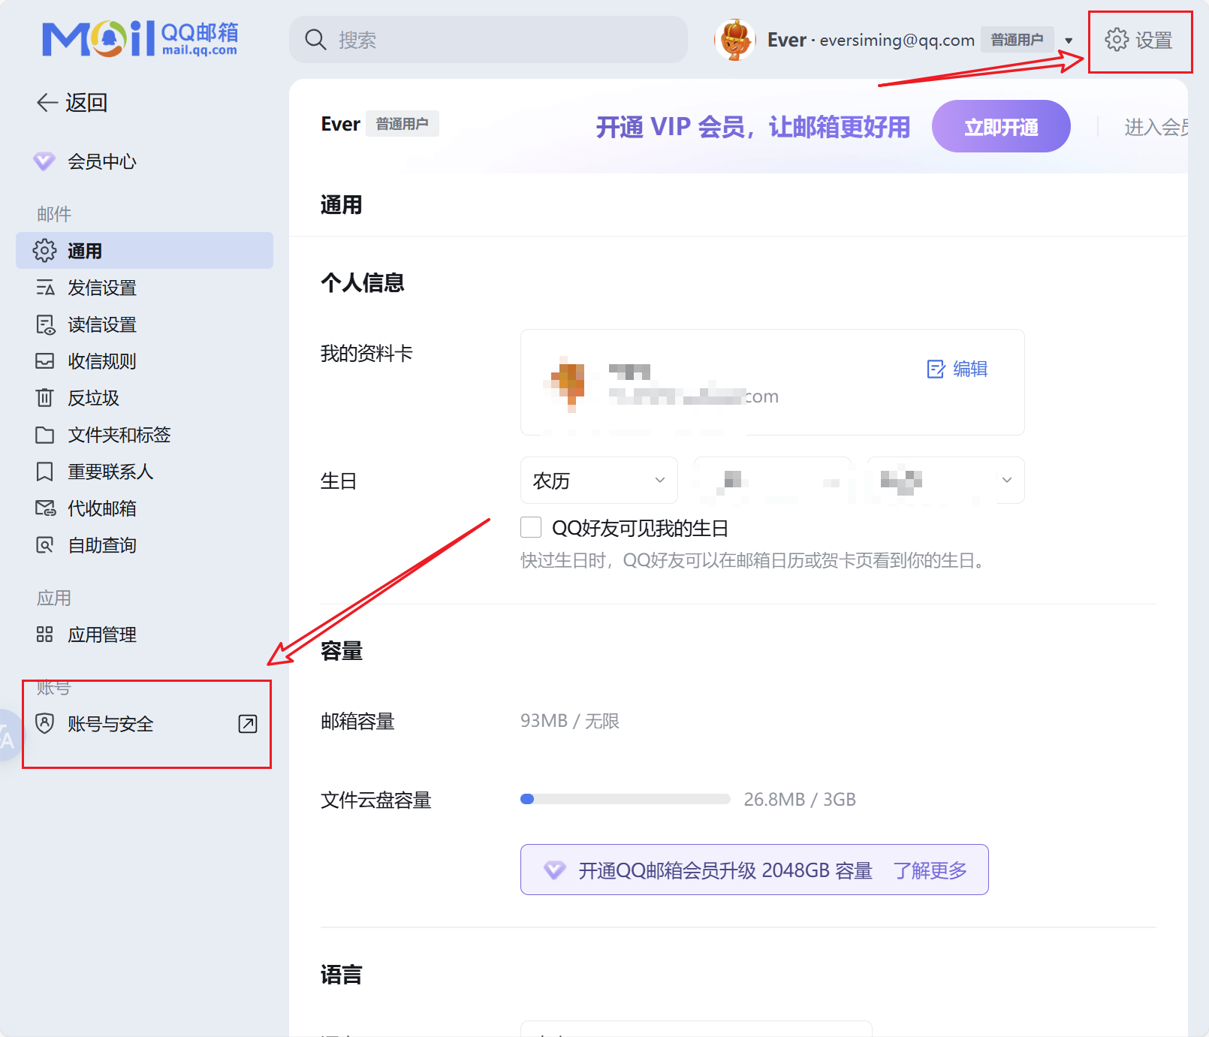1209x1037 pixels.
Task: Click the 文件云盘容量 progress bar
Action: click(x=625, y=799)
